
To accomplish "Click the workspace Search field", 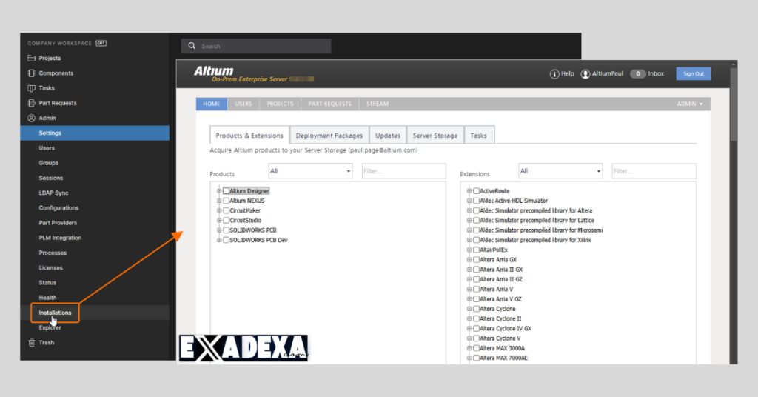I will pyautogui.click(x=256, y=46).
